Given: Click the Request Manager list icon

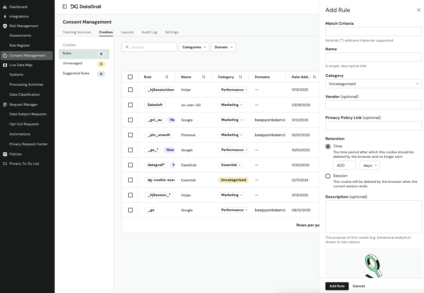Looking at the screenshot, I should pos(5,105).
